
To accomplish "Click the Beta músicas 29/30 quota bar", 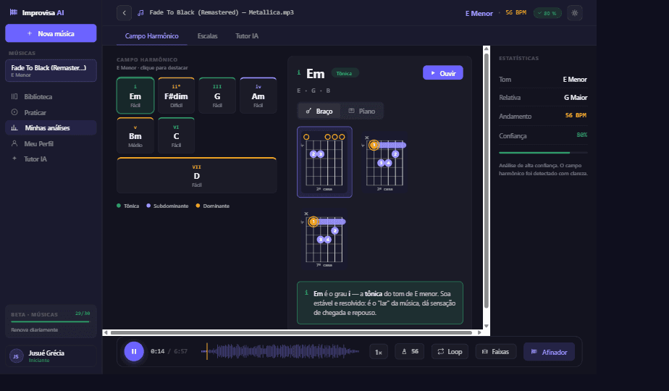I will point(51,321).
